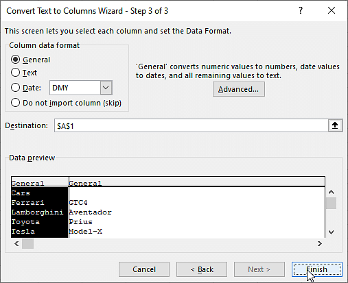Close the wizard dialog
The image size is (348, 283).
(x=332, y=10)
